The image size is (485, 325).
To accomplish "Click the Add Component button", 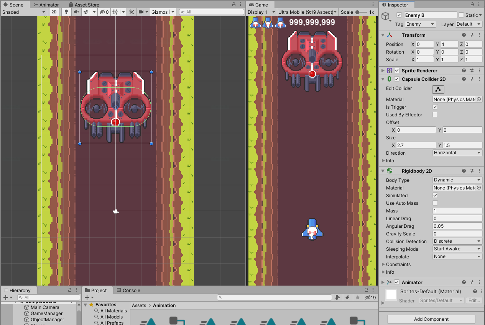I will (x=431, y=319).
